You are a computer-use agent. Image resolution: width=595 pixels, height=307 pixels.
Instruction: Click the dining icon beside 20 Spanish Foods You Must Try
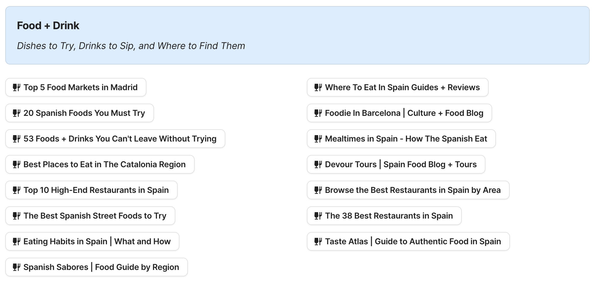click(16, 113)
